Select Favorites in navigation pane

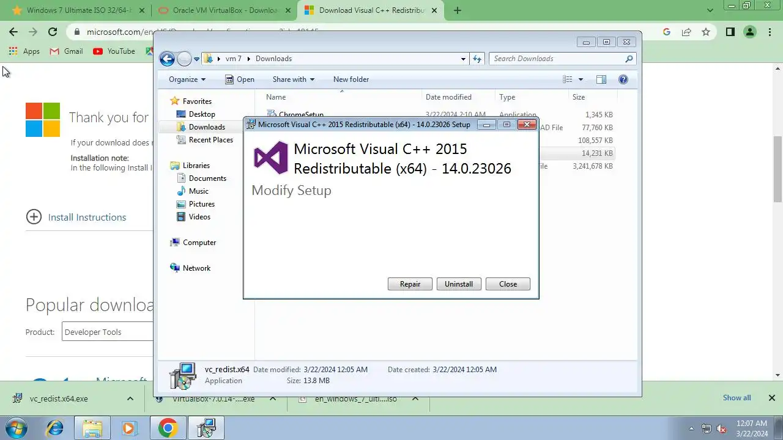pyautogui.click(x=197, y=101)
